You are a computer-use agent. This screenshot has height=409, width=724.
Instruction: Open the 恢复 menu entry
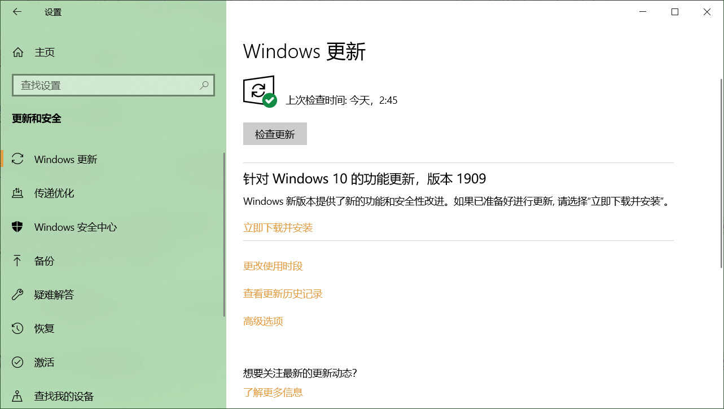(x=112, y=328)
